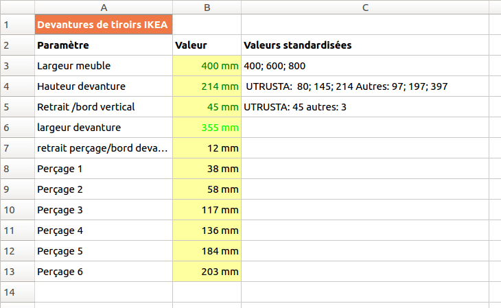
Task: Click the 'Paramètre' header cell
Action: click(x=104, y=45)
